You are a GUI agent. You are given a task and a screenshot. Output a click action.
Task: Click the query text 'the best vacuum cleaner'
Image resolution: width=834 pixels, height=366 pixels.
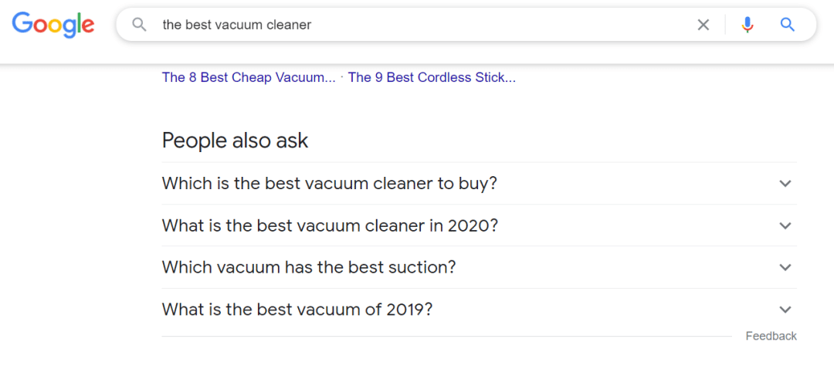pyautogui.click(x=236, y=25)
